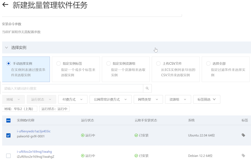Open the 资源组 dropdown
This screenshot has height=164, width=251.
pos(178,99)
